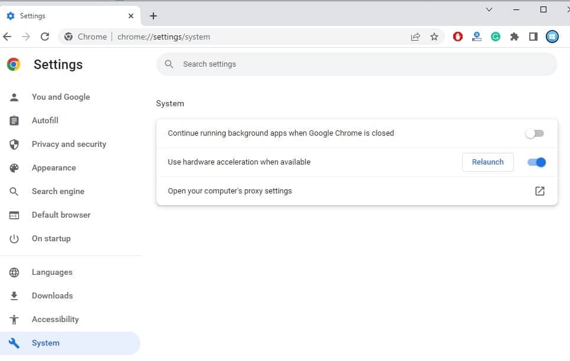
Task: Open the Extensions puzzle piece icon
Action: coord(515,37)
